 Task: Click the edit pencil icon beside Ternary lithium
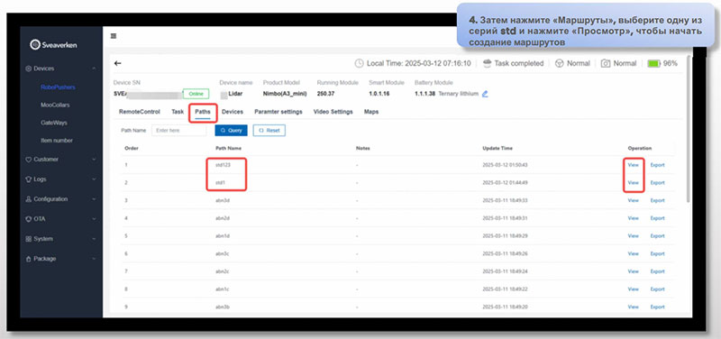(x=485, y=94)
